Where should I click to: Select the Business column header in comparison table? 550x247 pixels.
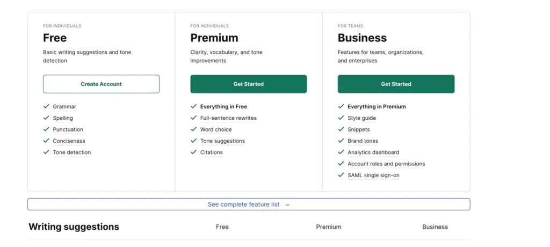435,227
